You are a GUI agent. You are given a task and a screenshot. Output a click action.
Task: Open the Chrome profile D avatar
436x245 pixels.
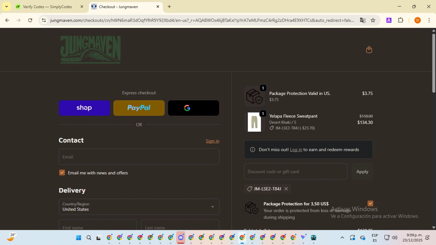pos(417,20)
